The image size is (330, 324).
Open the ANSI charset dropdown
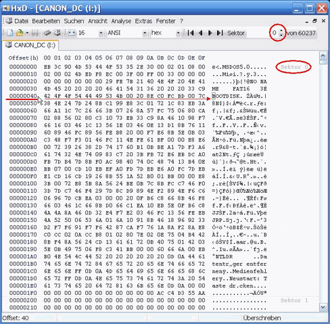point(145,33)
